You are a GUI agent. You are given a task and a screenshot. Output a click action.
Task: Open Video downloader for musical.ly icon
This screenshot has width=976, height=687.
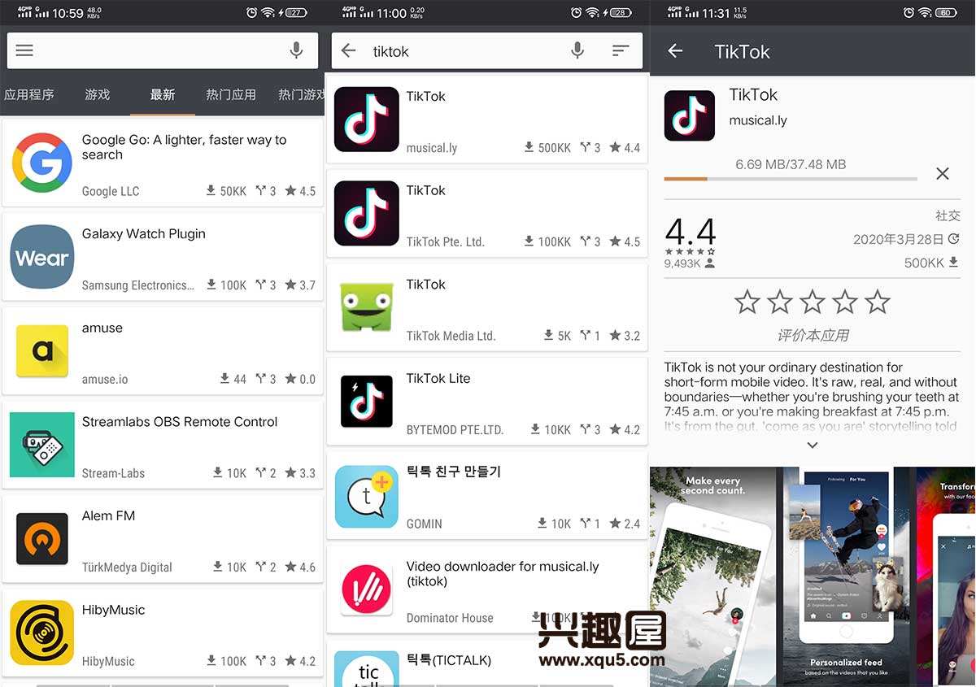[x=367, y=589]
